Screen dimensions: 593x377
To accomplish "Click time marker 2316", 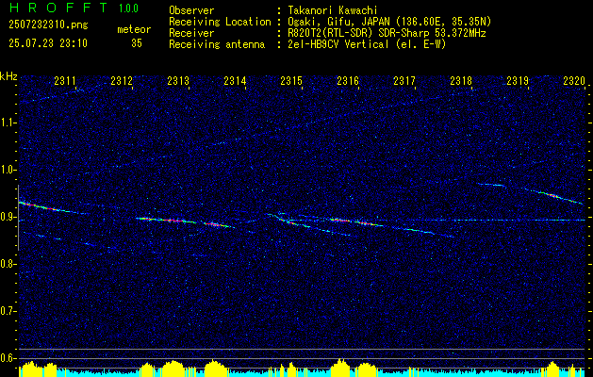I will [348, 81].
